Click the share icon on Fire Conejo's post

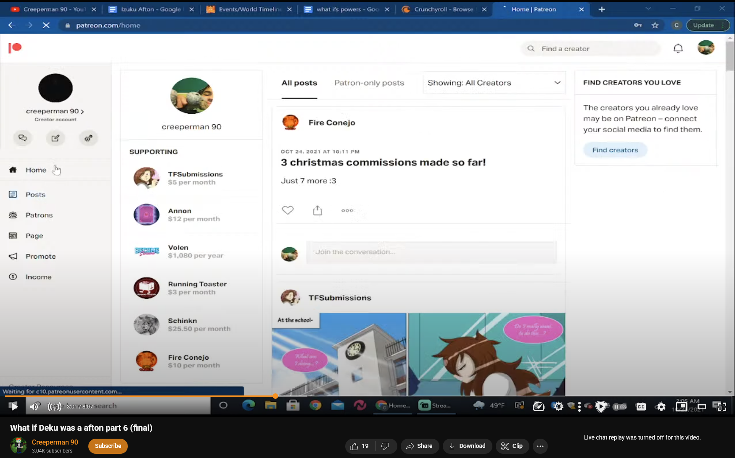coord(317,210)
